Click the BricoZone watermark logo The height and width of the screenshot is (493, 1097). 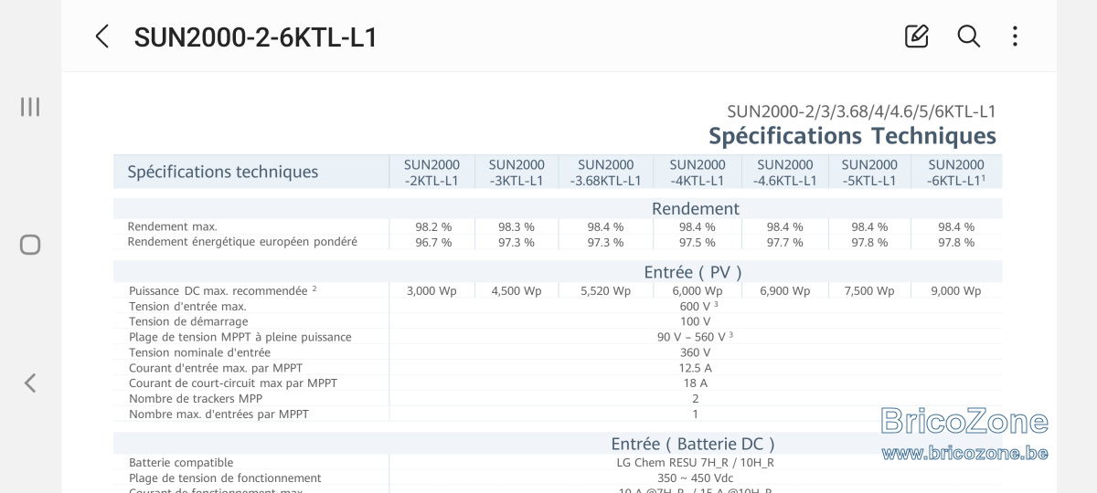coord(964,421)
